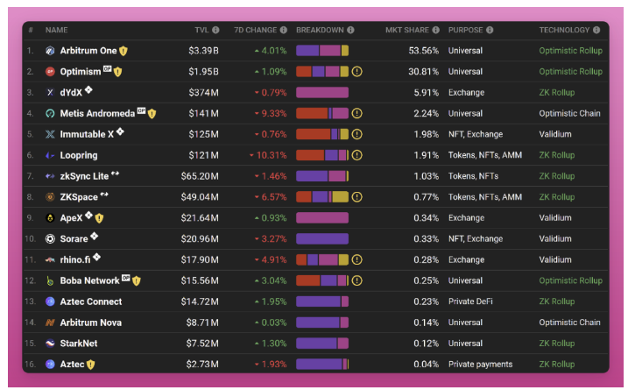
Task: Click the BREAKDOWN info icon
Action: tap(350, 30)
